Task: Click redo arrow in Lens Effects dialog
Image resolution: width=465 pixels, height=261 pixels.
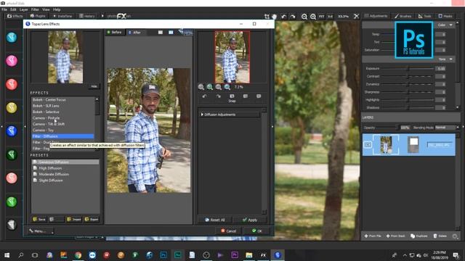Action: (x=218, y=96)
